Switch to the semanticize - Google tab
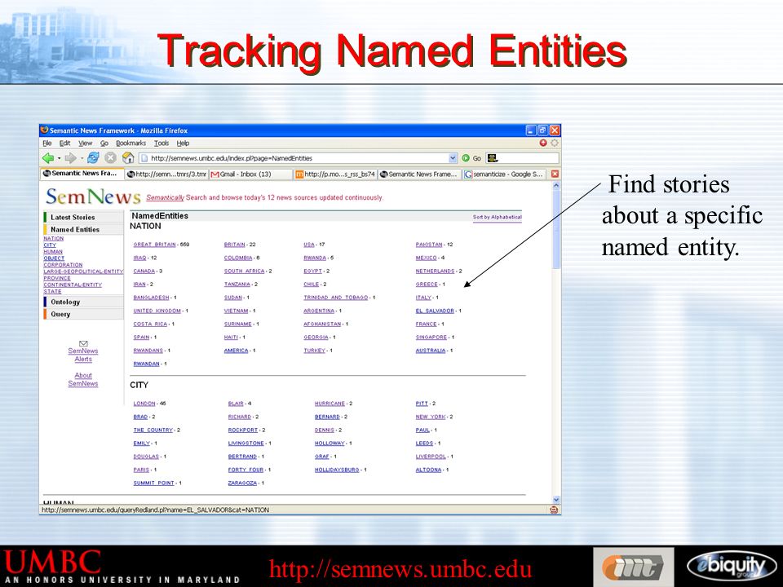 click(x=504, y=174)
